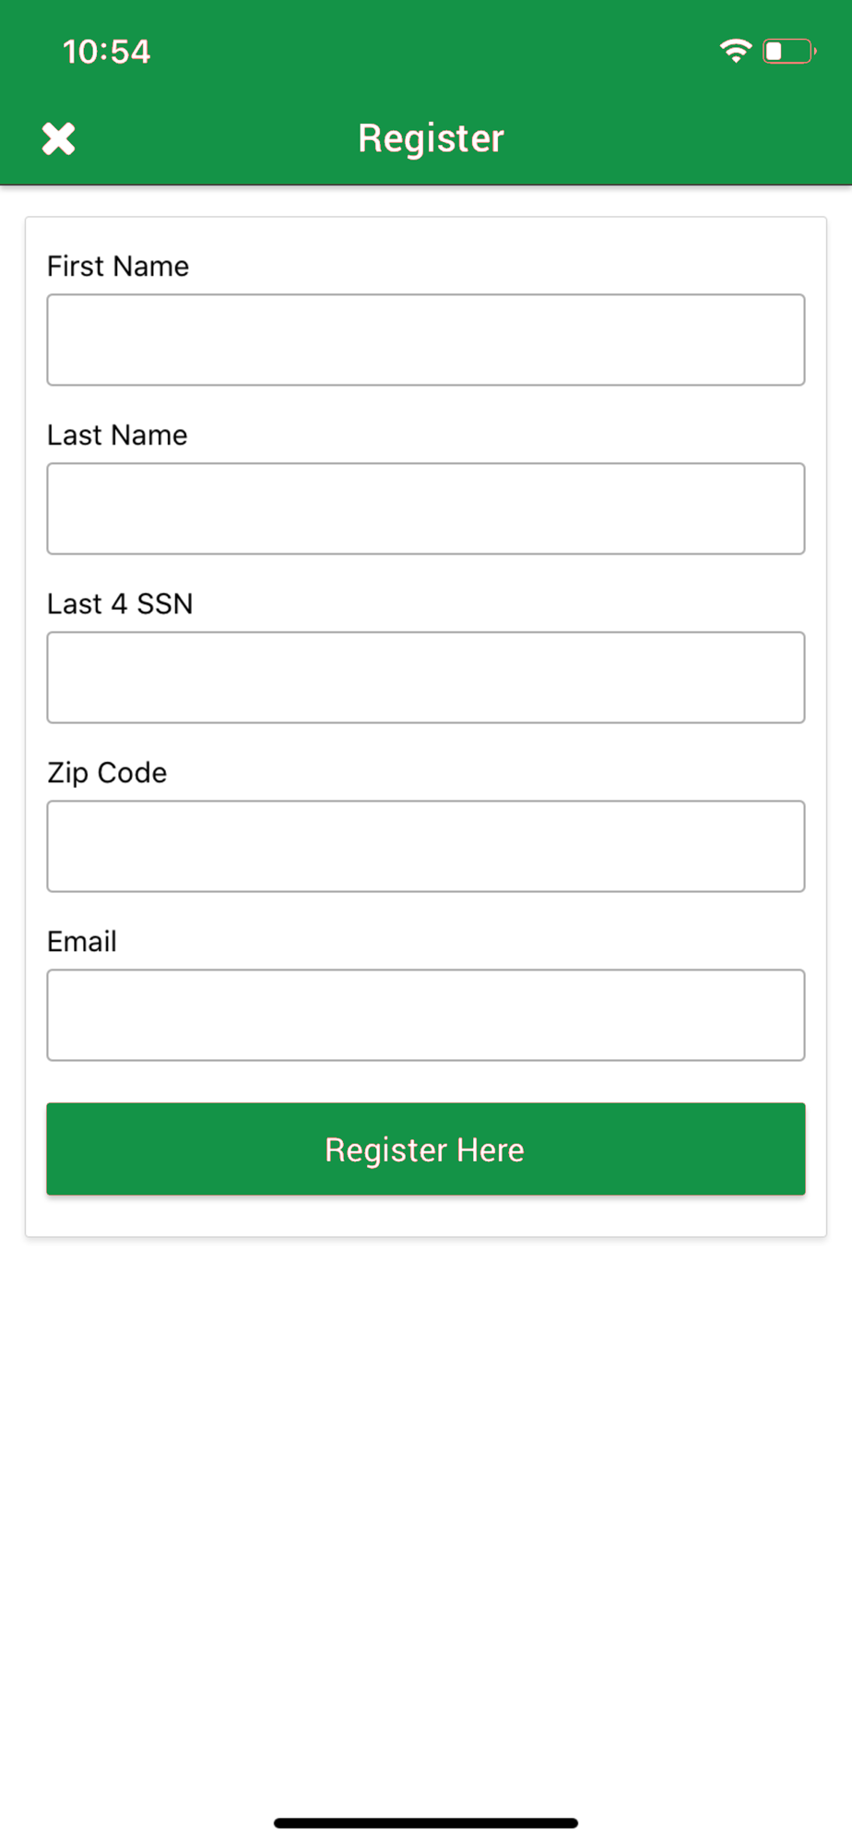The height and width of the screenshot is (1845, 852).
Task: Tap the 10:54 clock in status bar
Action: pos(107,52)
